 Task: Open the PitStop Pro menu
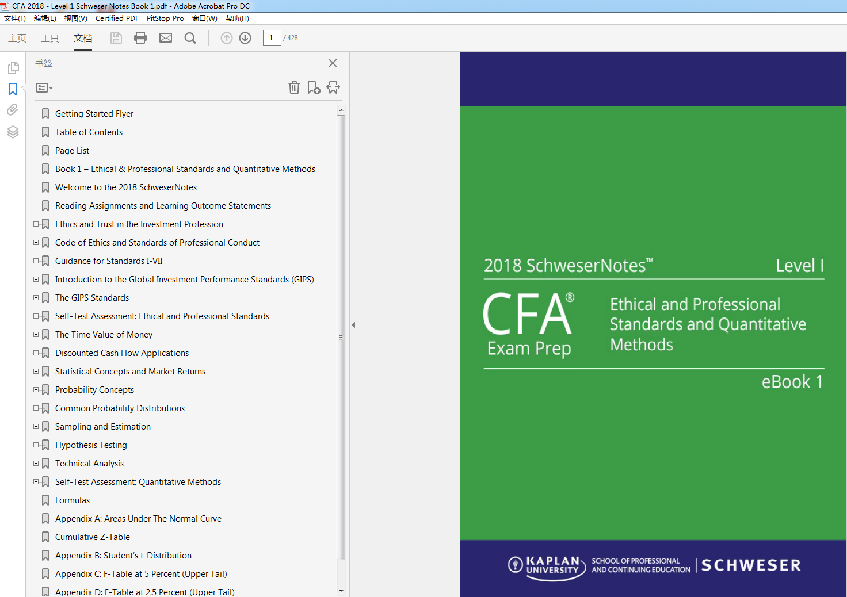pyautogui.click(x=165, y=18)
